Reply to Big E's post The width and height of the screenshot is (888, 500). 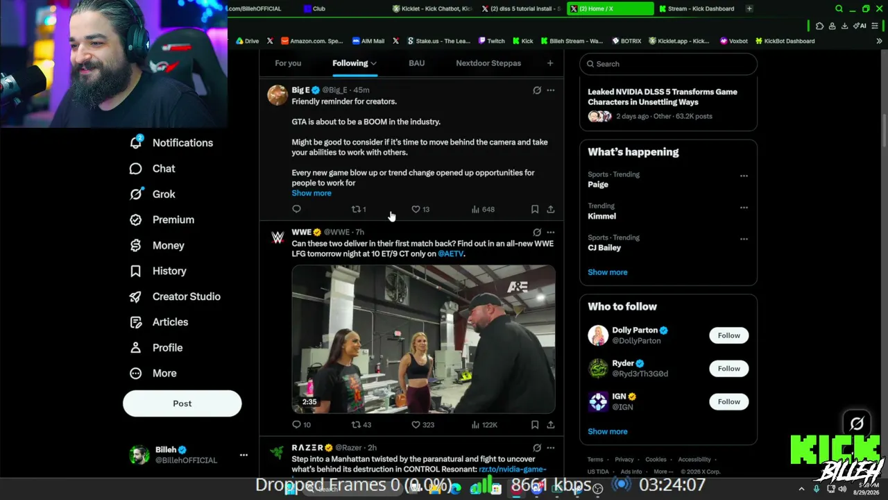point(296,209)
